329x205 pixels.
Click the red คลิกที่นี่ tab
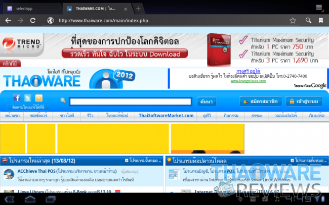tap(10, 64)
